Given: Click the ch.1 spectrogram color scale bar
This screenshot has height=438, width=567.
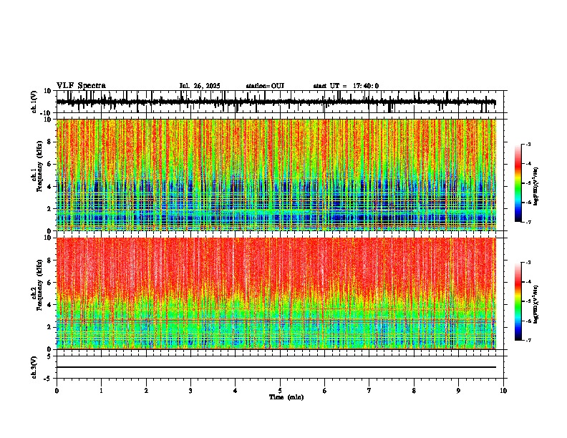Looking at the screenshot, I should pyautogui.click(x=518, y=183).
